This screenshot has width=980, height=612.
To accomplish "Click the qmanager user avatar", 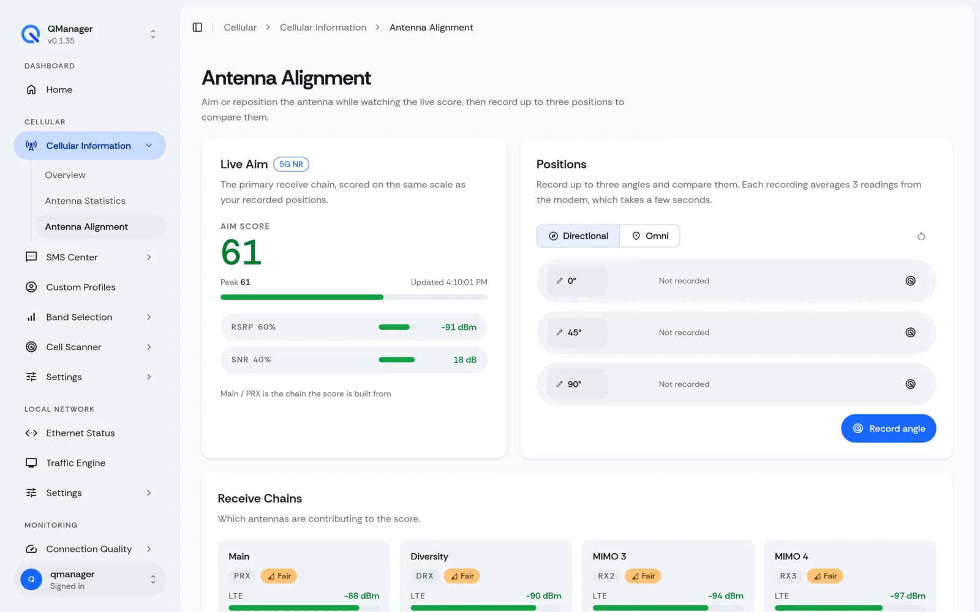I will (x=31, y=580).
